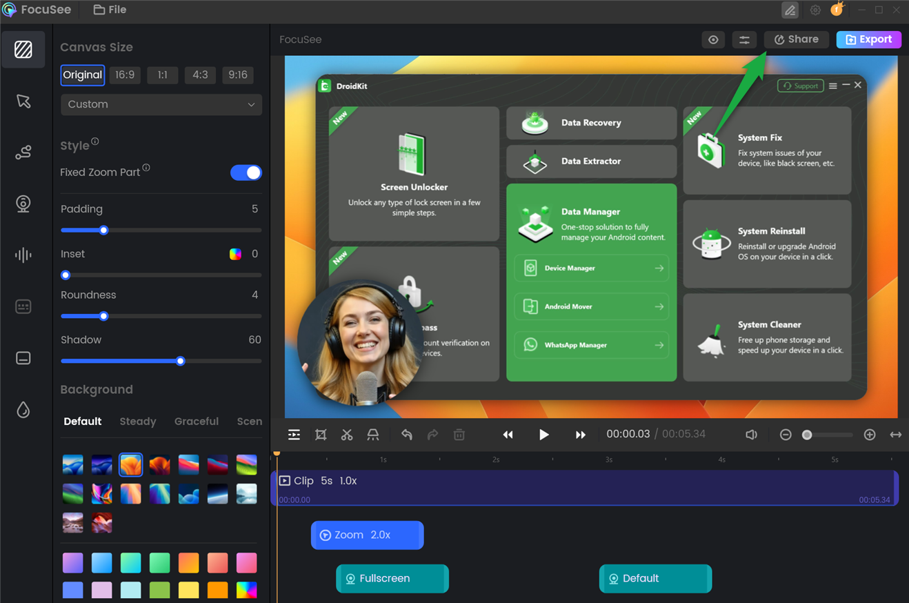The height and width of the screenshot is (603, 909).
Task: Undo the last action
Action: click(407, 435)
